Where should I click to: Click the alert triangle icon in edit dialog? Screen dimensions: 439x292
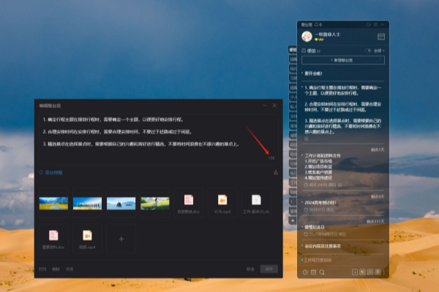[275, 173]
